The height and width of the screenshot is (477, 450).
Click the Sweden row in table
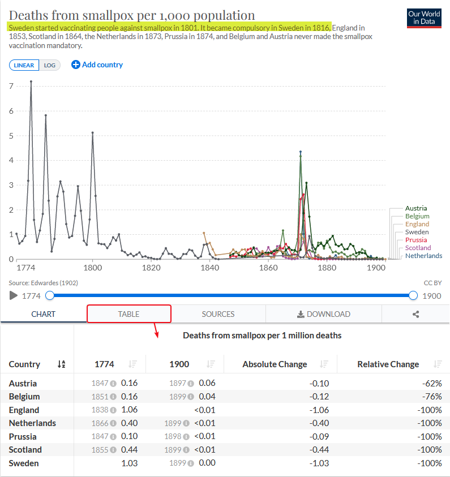tap(225, 463)
